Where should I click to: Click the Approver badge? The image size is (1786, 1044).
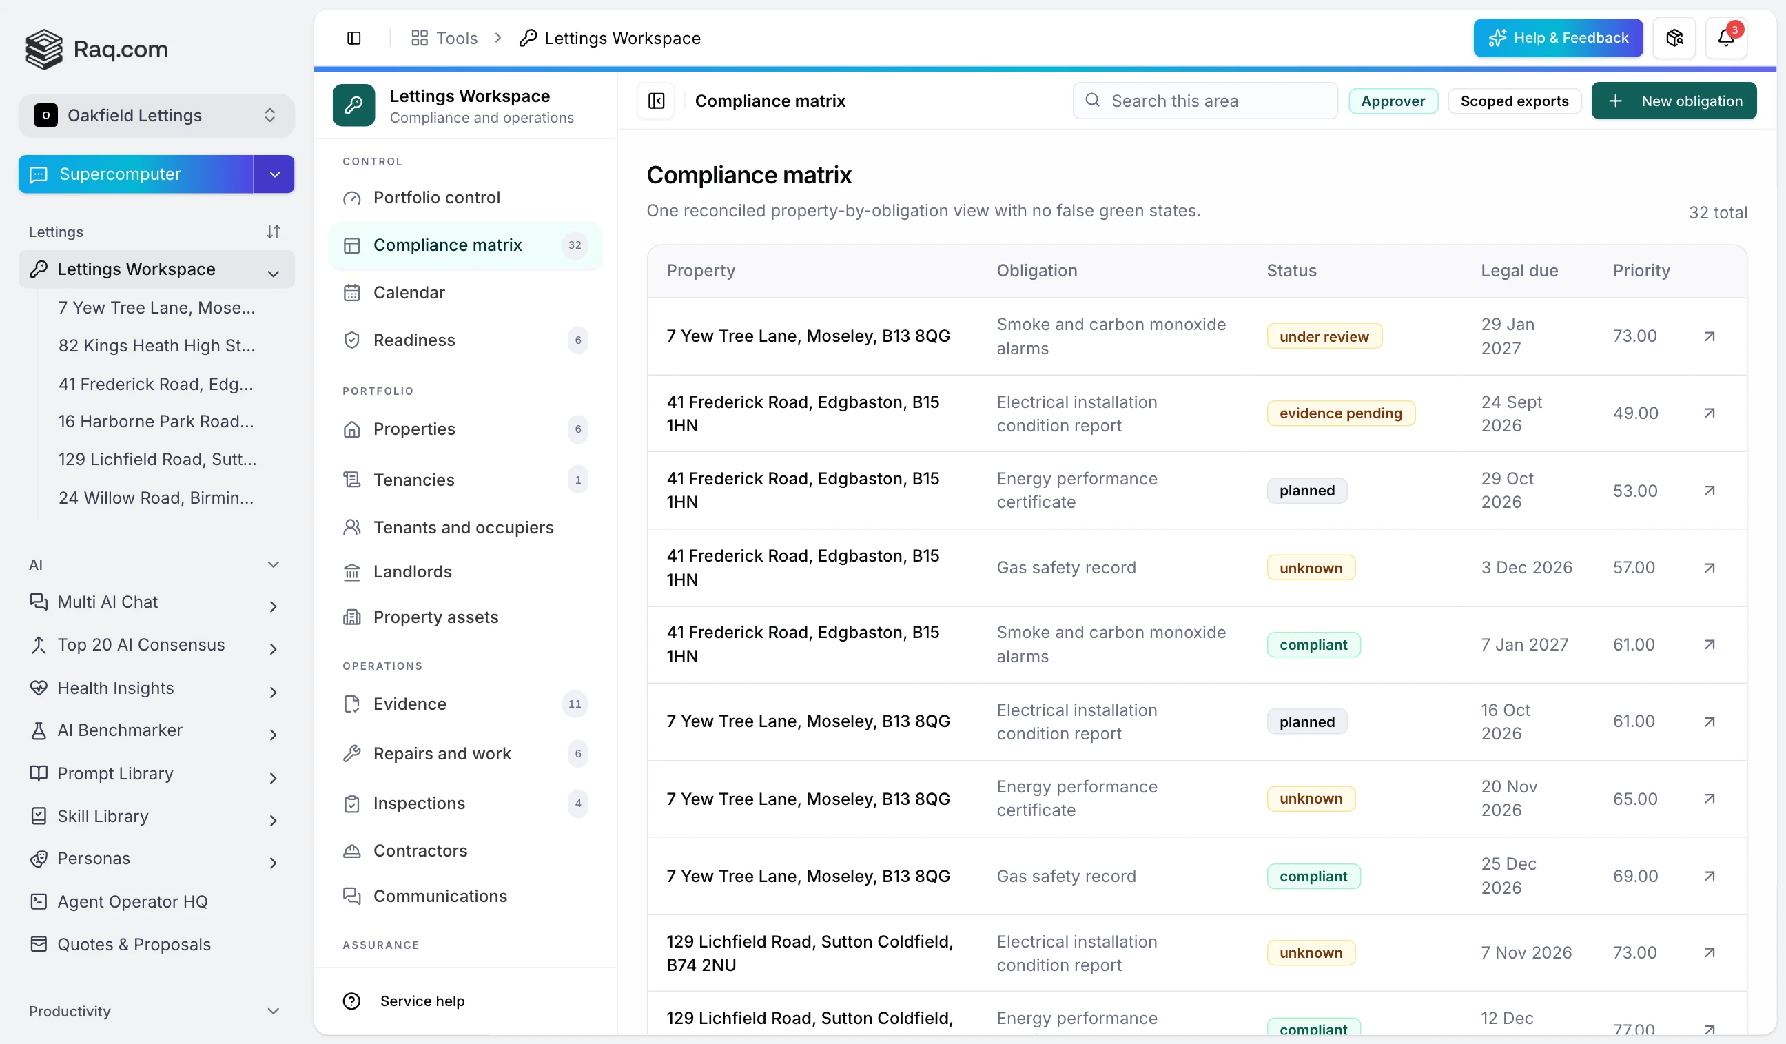[1393, 101]
